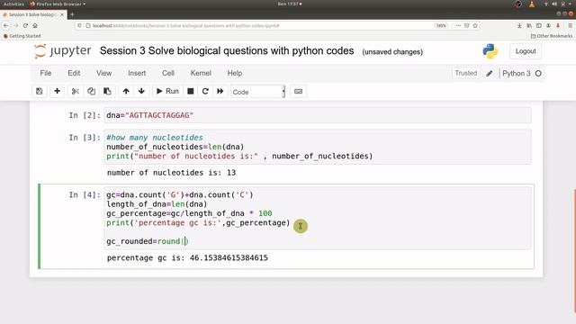Open the Cell menu
Screen dimensions: 576x324
tap(168, 73)
